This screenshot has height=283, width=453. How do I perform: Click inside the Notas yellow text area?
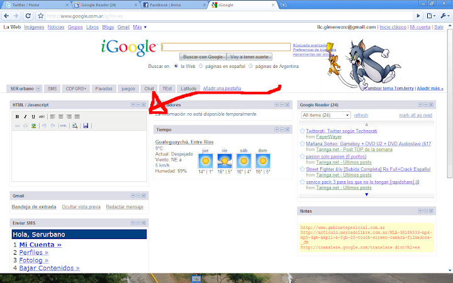(x=366, y=237)
